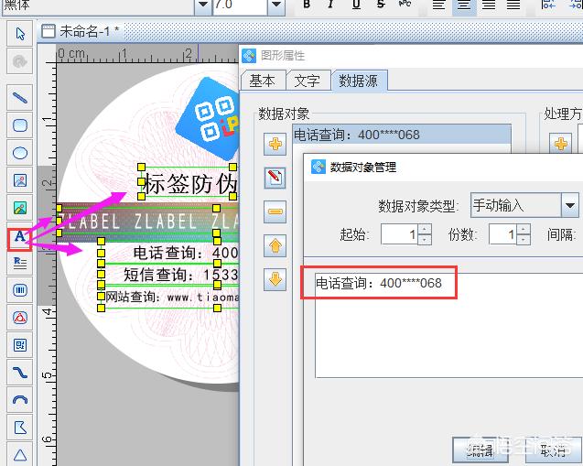This screenshot has width=583, height=466.
Task: Click the minus icon to remove data object
Action: point(275,211)
